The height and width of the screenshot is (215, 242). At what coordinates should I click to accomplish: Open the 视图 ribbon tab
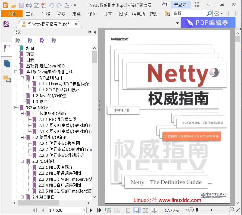coord(61,14)
